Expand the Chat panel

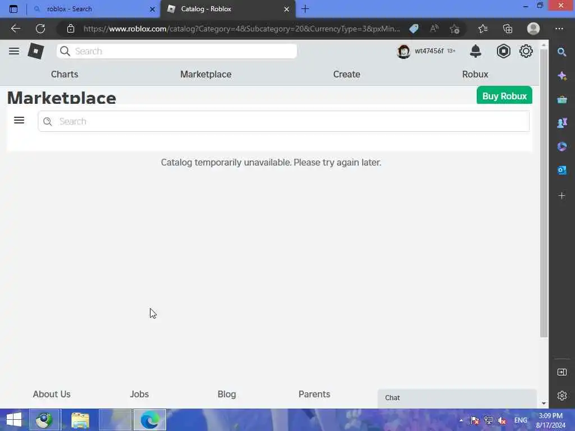457,398
